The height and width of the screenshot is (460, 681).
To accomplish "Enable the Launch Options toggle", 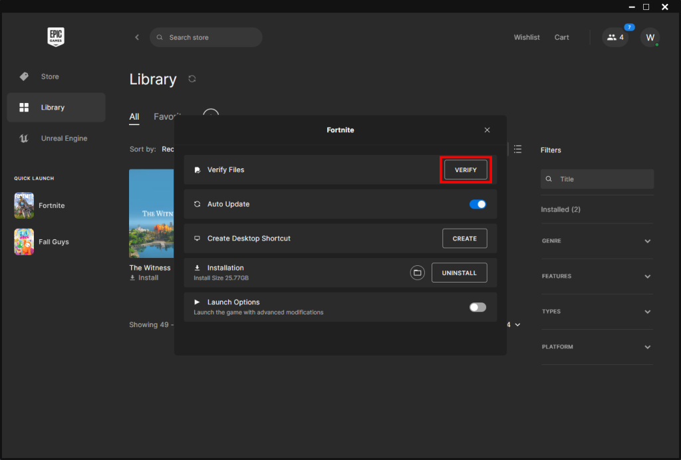I will [477, 307].
